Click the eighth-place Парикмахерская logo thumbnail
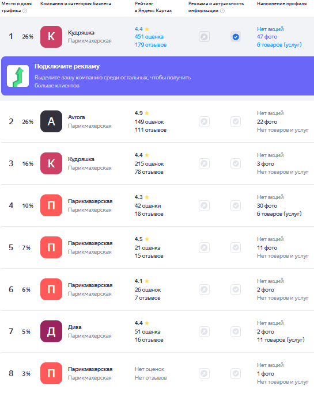 [51, 373]
